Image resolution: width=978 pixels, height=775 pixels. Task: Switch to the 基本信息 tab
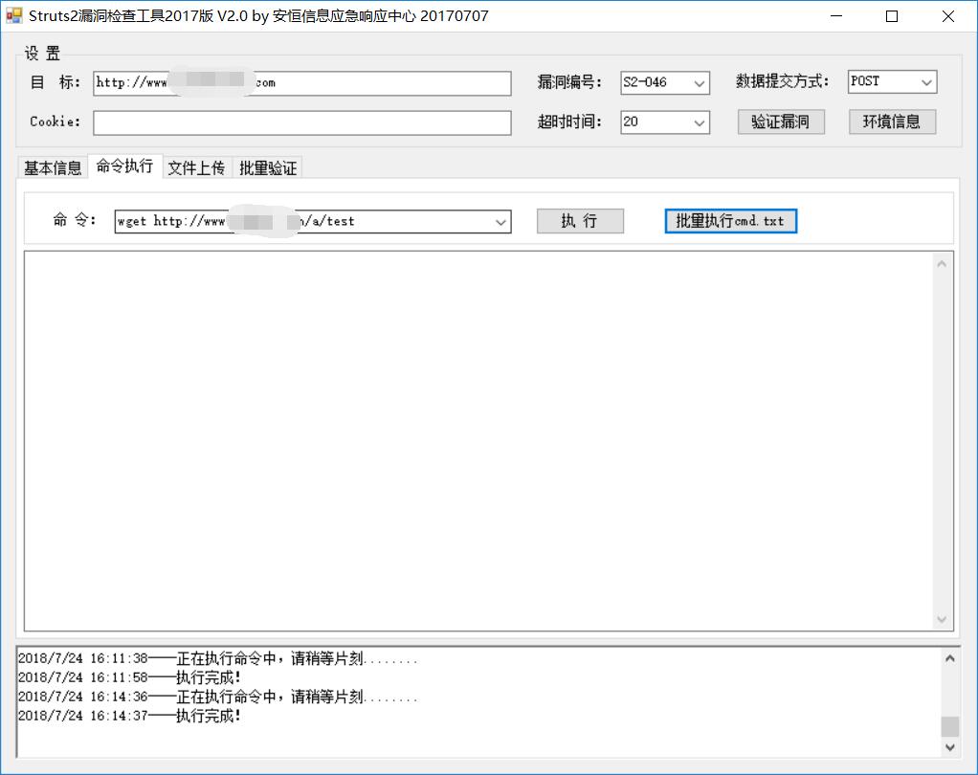click(53, 167)
